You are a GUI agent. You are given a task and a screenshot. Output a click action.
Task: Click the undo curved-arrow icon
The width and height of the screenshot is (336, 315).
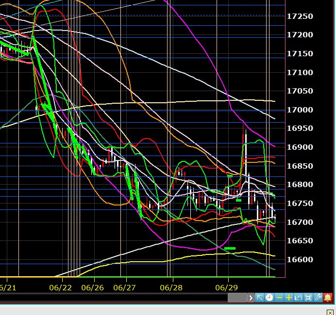299,298
